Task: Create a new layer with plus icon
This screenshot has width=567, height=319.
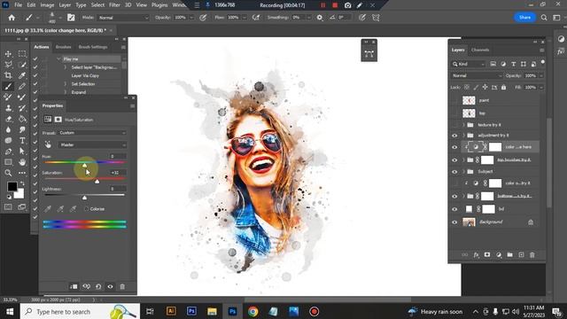Action: pyautogui.click(x=521, y=255)
